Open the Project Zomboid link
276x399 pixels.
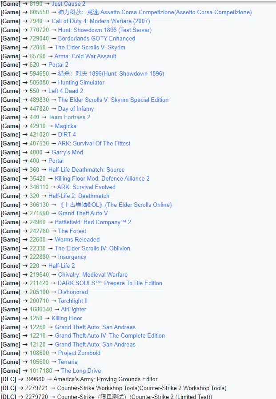click(79, 353)
